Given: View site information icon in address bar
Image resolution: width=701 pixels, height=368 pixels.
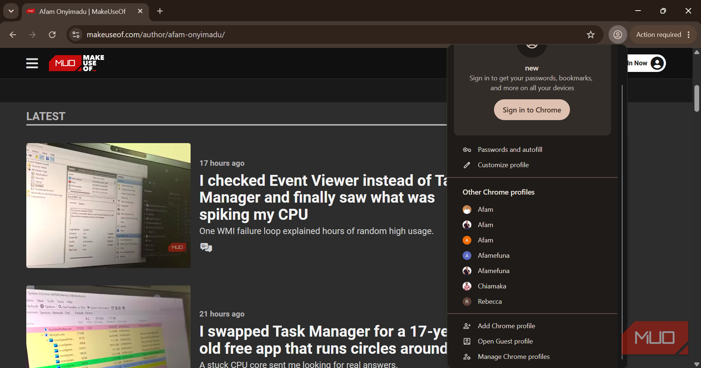Looking at the screenshot, I should (76, 35).
